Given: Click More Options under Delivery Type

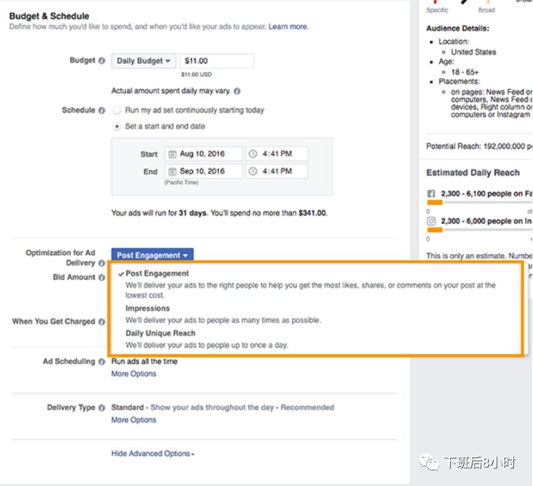Looking at the screenshot, I should pyautogui.click(x=133, y=420).
